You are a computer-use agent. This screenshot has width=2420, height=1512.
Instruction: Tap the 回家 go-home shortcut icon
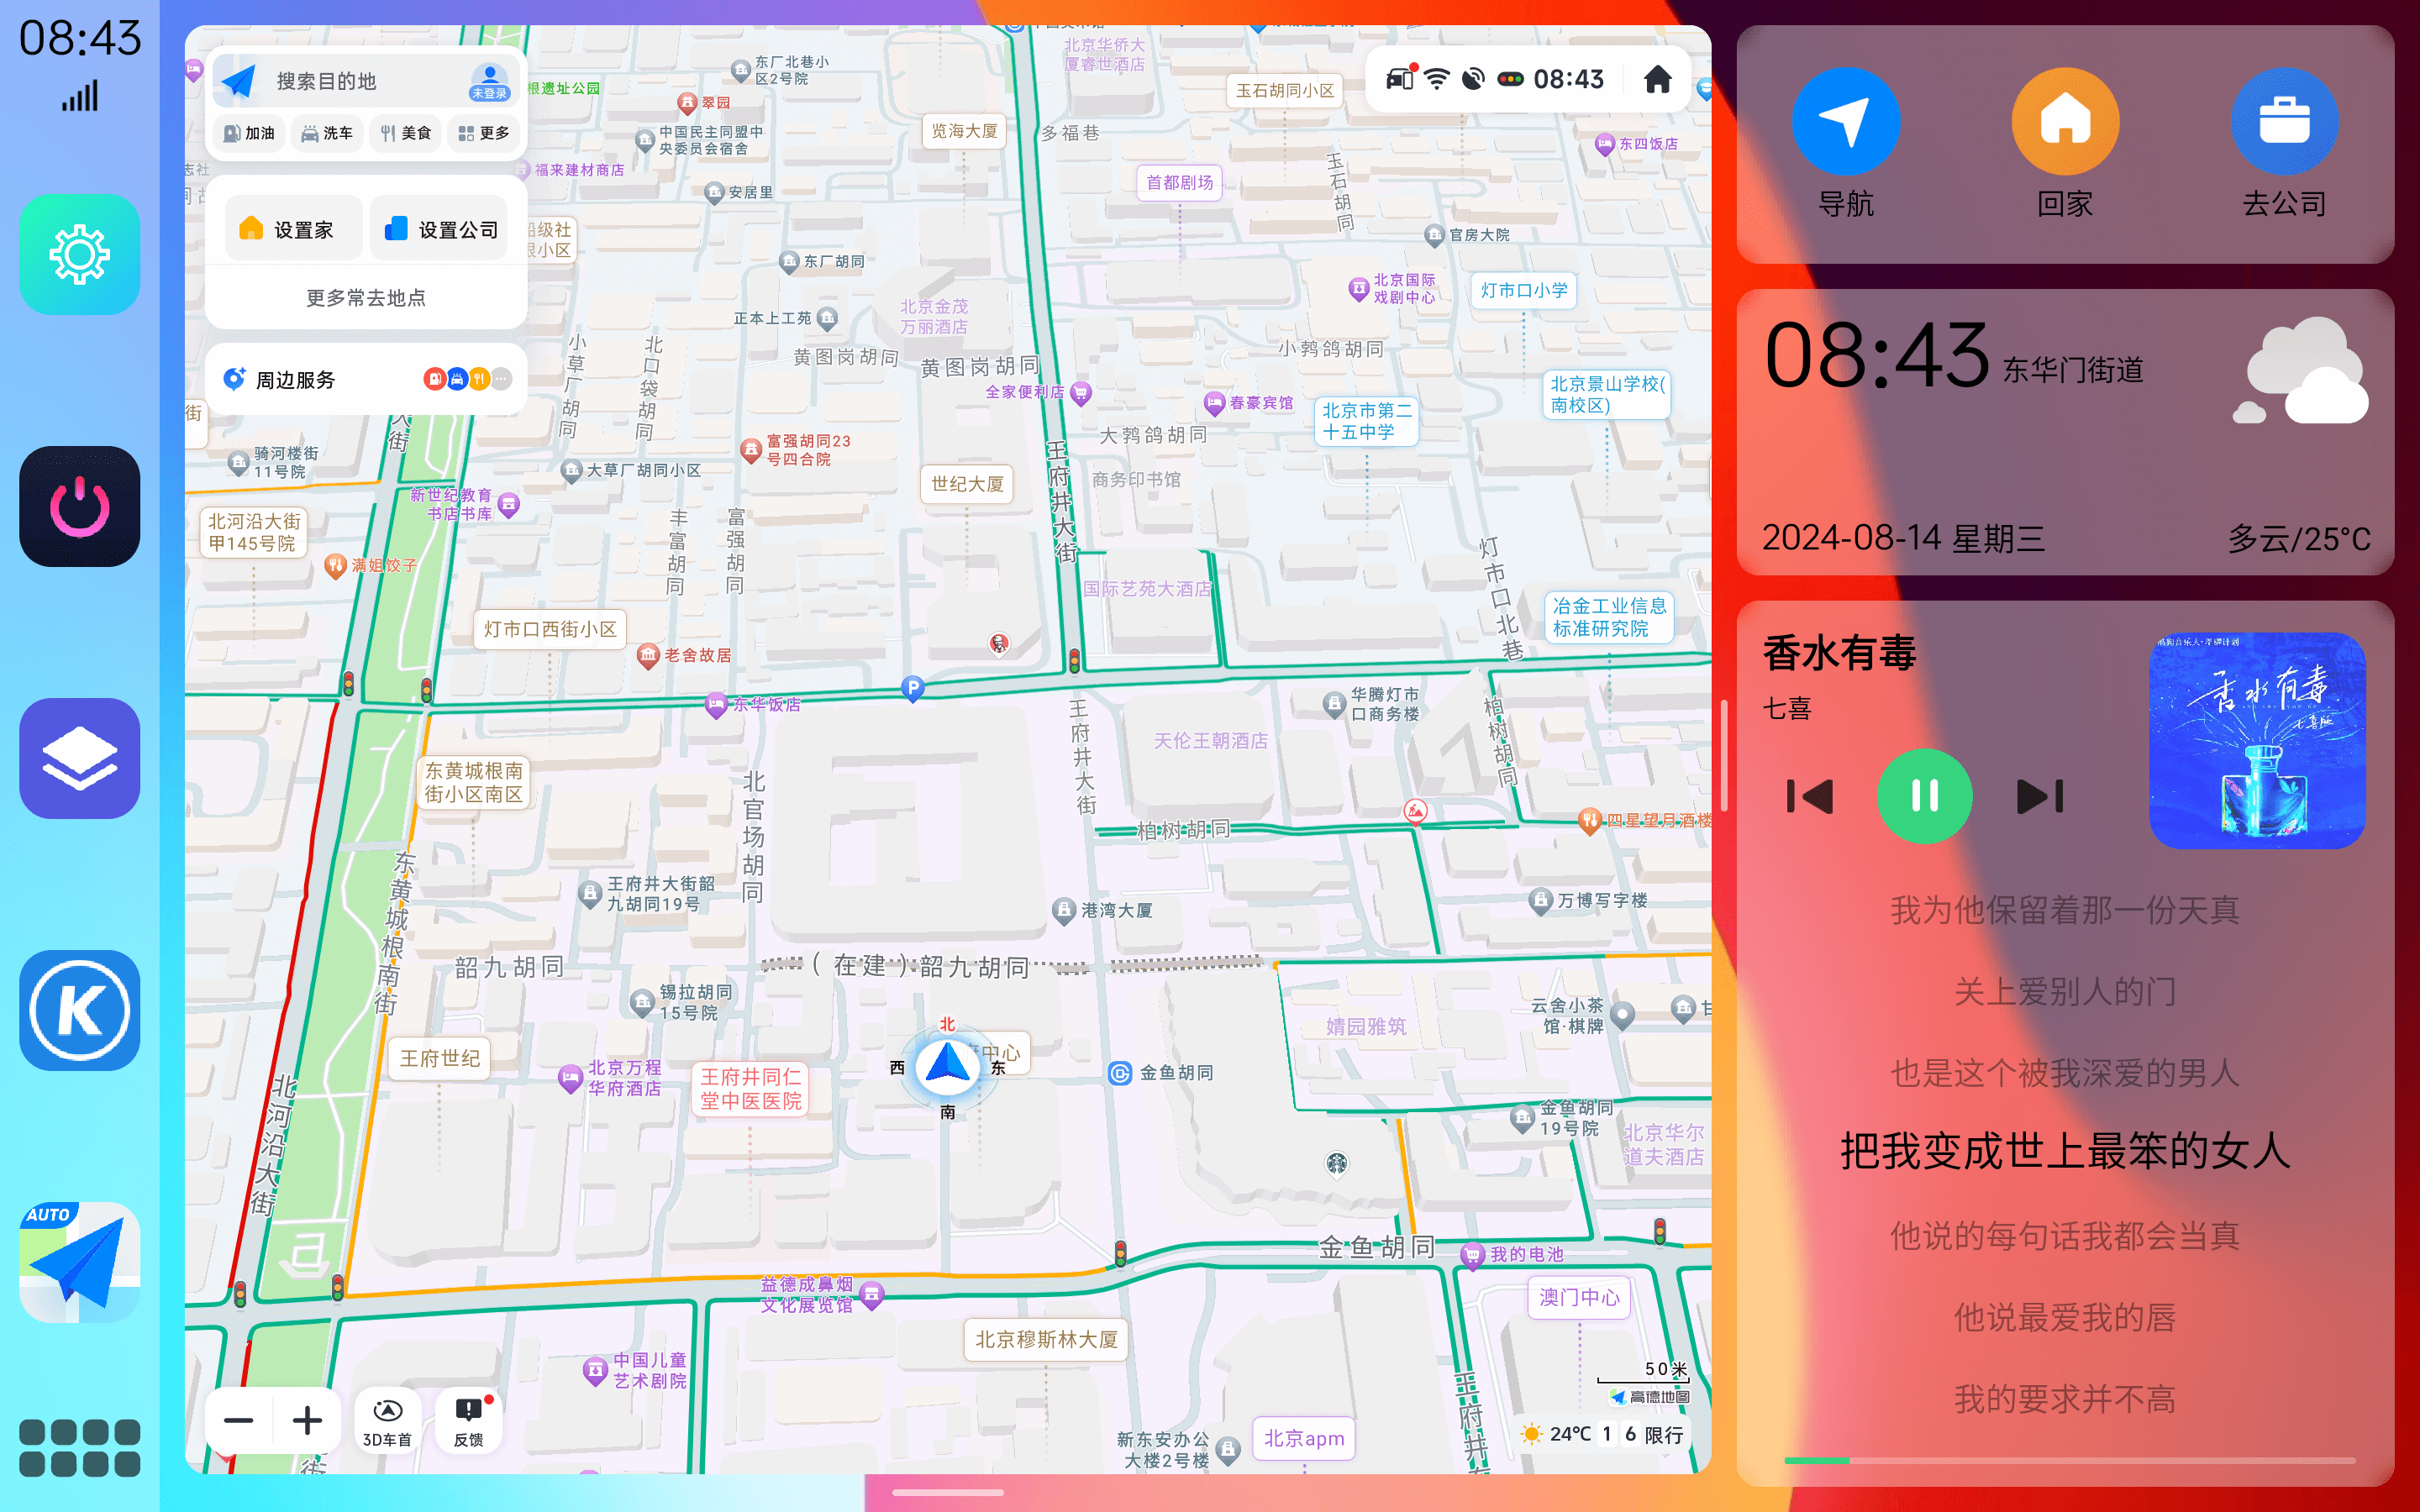[x=2065, y=120]
